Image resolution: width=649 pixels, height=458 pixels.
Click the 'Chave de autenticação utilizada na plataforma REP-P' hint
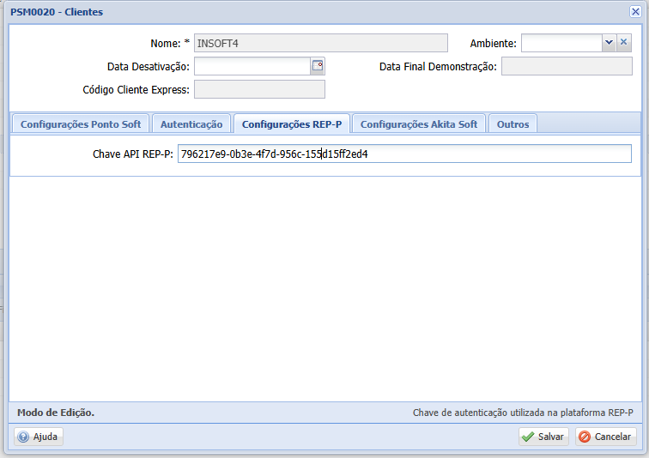point(523,413)
